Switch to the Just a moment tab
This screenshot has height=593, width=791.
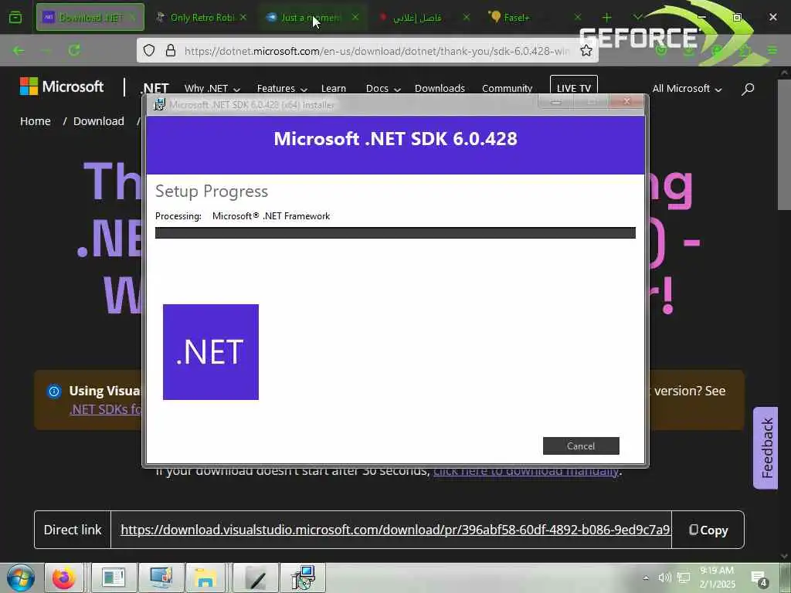(313, 17)
